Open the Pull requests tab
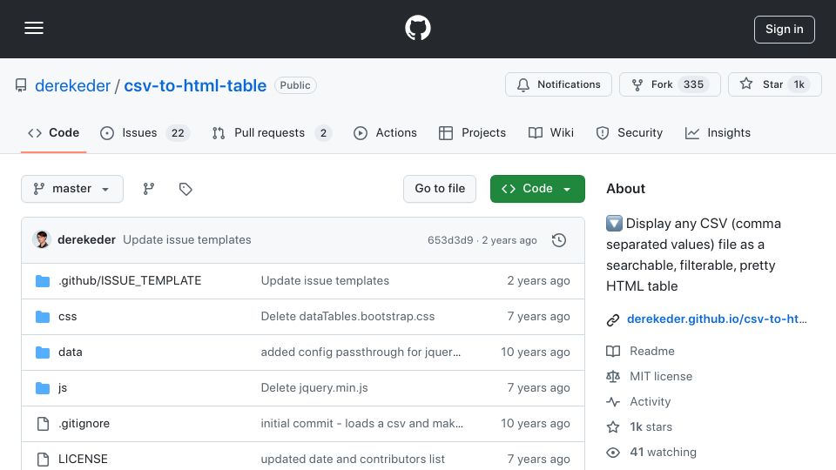This screenshot has width=836, height=470. (x=272, y=132)
